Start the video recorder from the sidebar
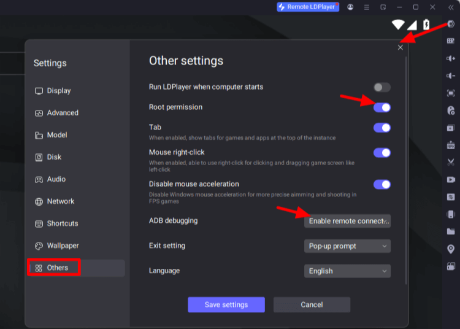This screenshot has height=329, width=460. click(451, 180)
